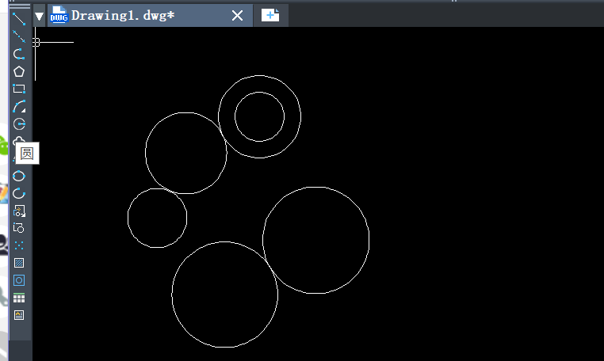This screenshot has width=604, height=361.
Task: Select the Ellipse tool
Action: tap(19, 176)
